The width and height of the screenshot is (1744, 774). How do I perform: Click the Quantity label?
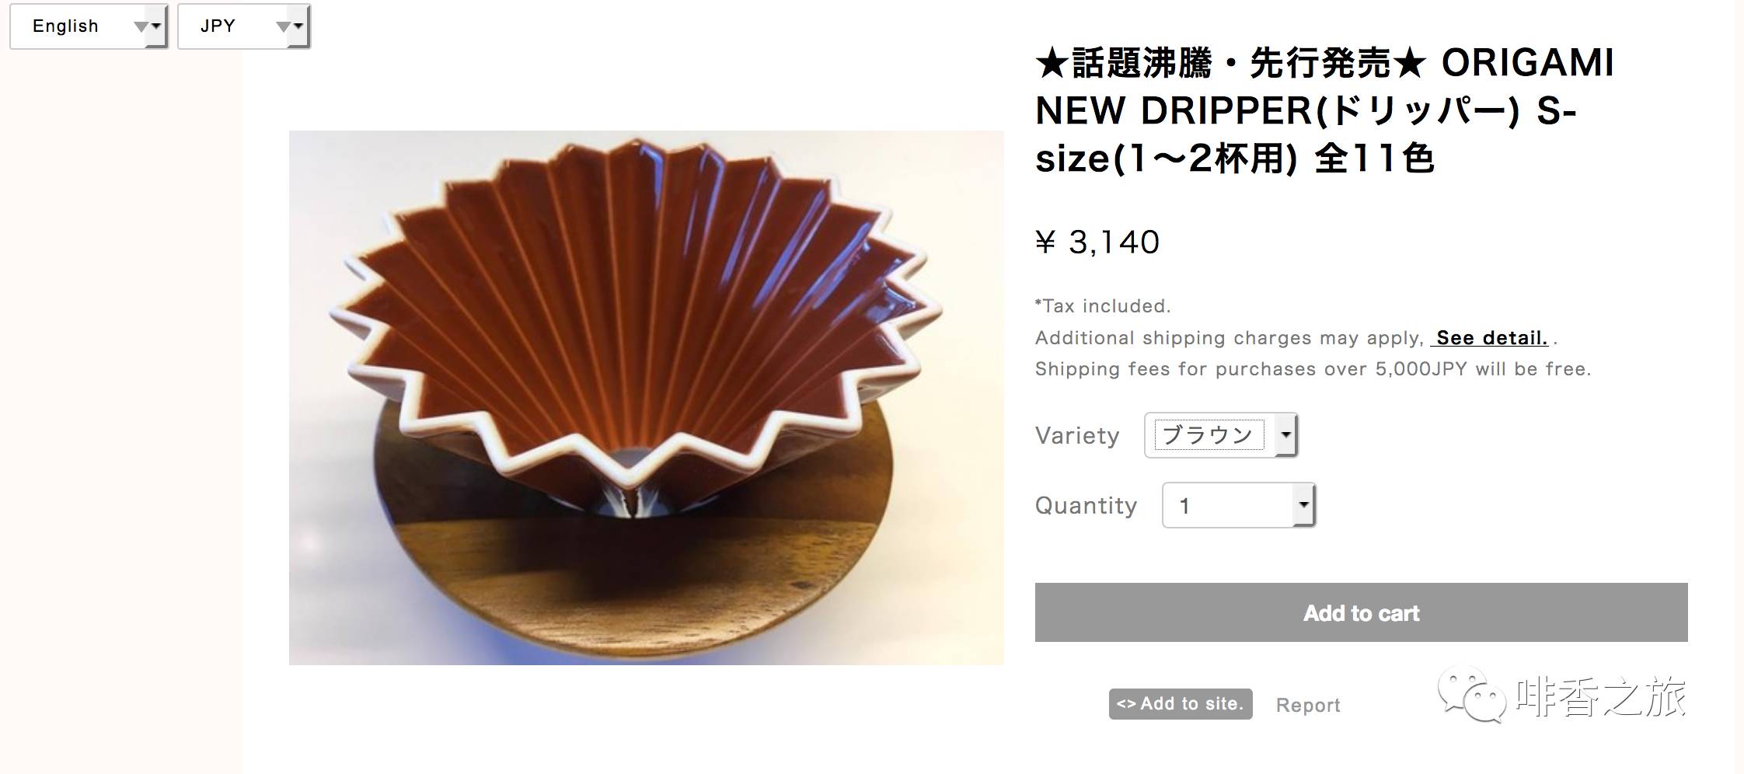[1086, 506]
